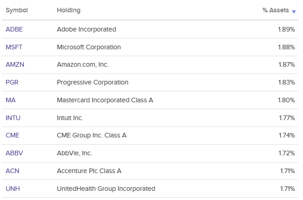Sort table by % Assets column header
Screen dimensions: 303x200
[276, 11]
